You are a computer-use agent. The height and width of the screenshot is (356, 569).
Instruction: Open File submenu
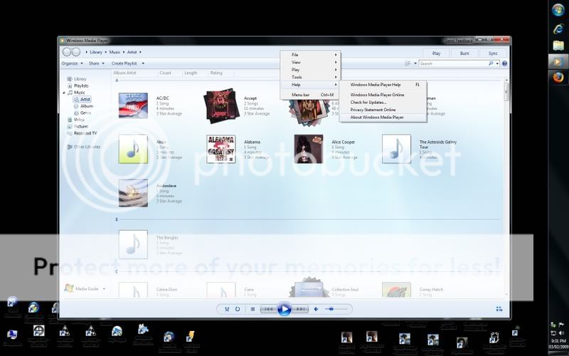(x=310, y=55)
